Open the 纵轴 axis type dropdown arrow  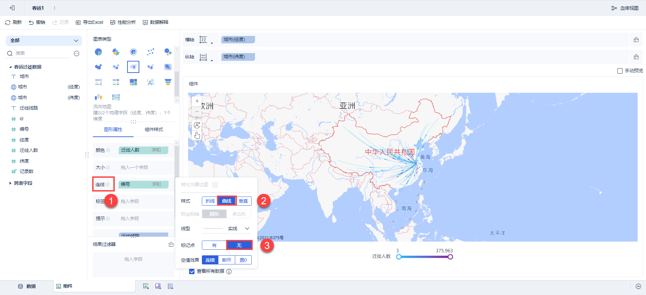[212, 60]
